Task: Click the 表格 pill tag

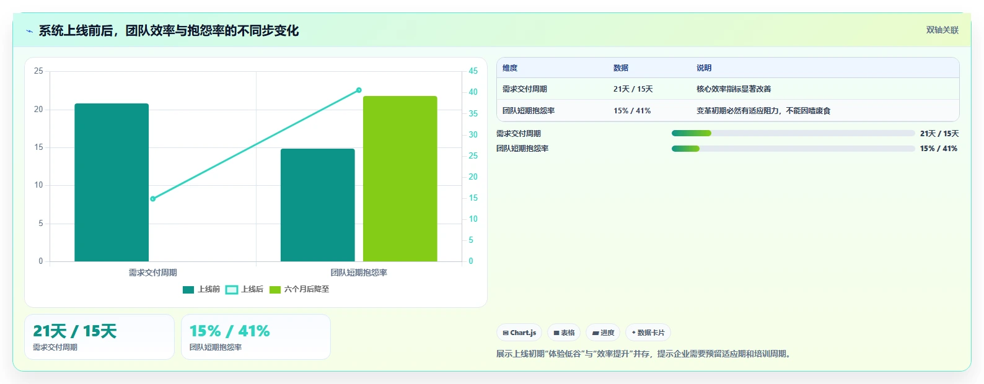Action: tap(564, 333)
